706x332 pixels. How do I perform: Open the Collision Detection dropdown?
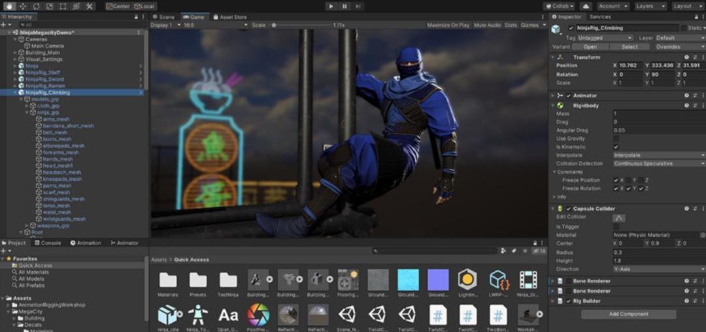pyautogui.click(x=658, y=163)
